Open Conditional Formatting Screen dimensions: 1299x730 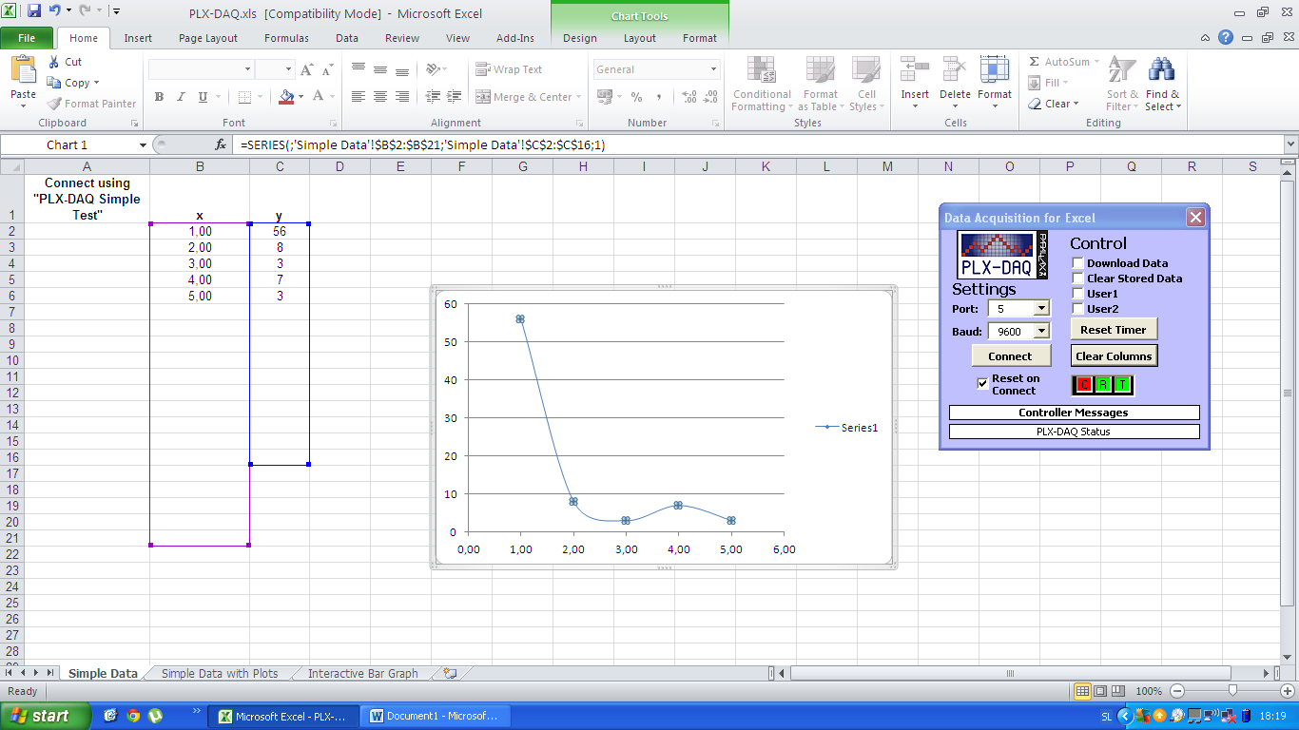click(761, 84)
